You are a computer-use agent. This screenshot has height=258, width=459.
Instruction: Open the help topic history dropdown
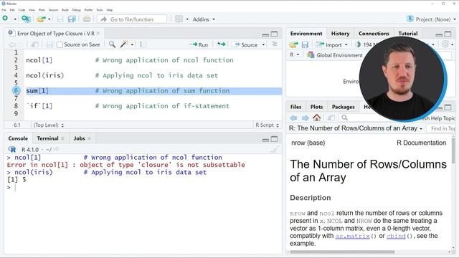click(x=356, y=128)
